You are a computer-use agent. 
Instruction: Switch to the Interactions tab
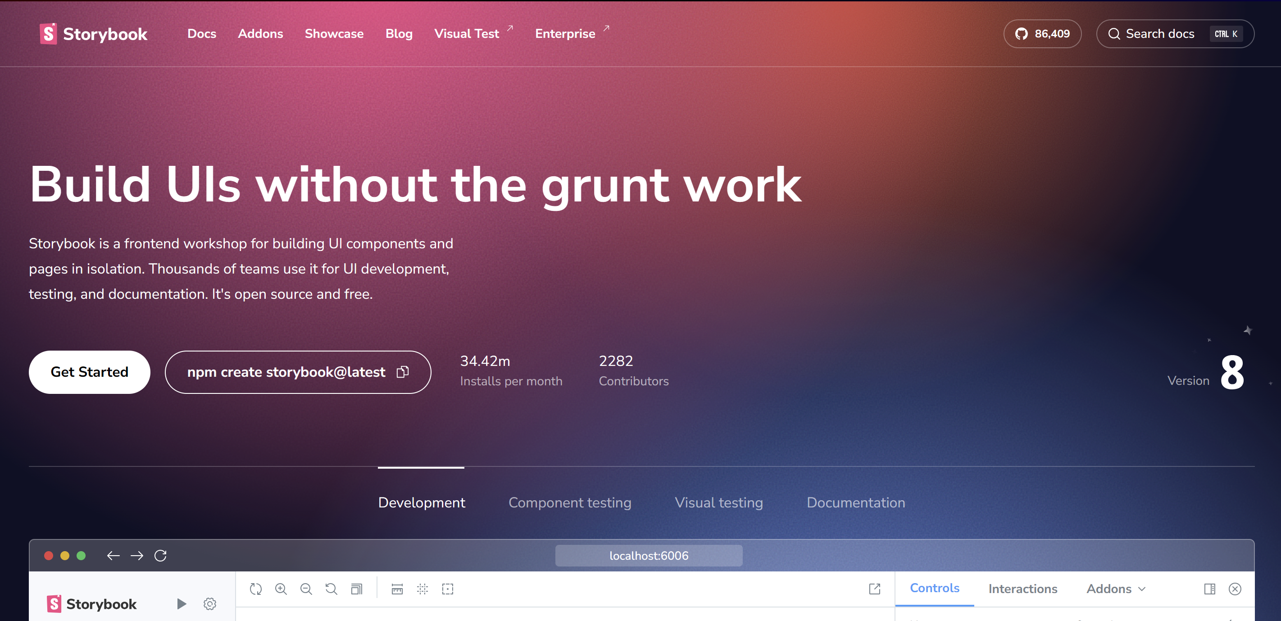(1023, 589)
